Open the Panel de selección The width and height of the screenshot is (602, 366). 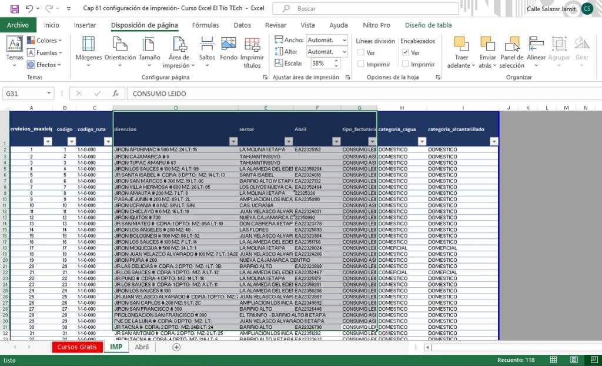coord(511,51)
